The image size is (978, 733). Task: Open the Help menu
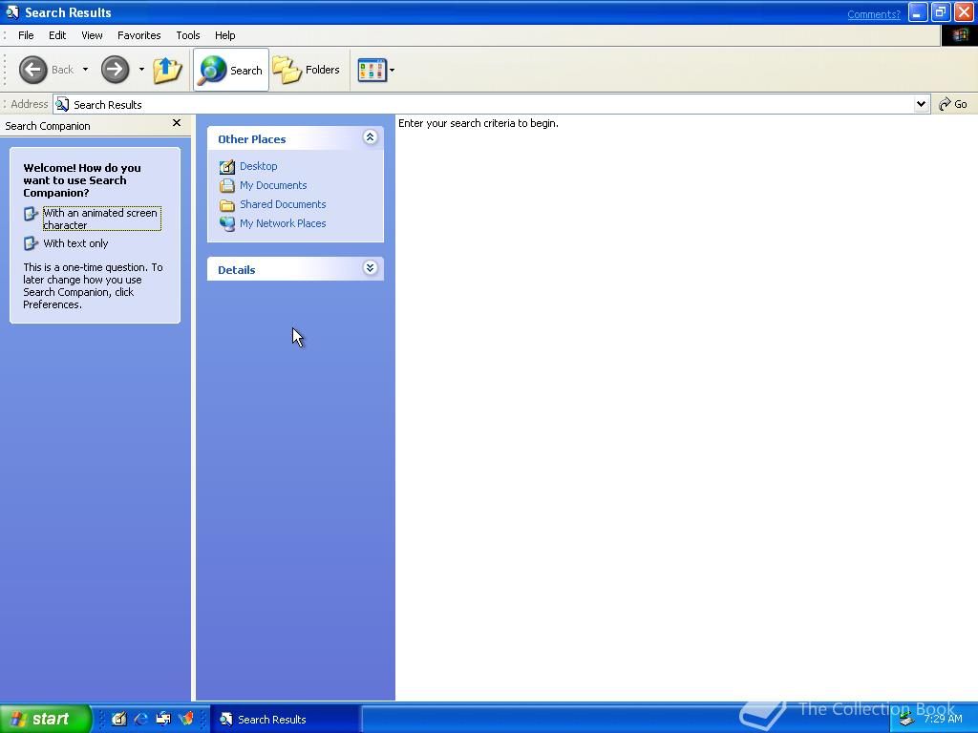click(x=225, y=35)
